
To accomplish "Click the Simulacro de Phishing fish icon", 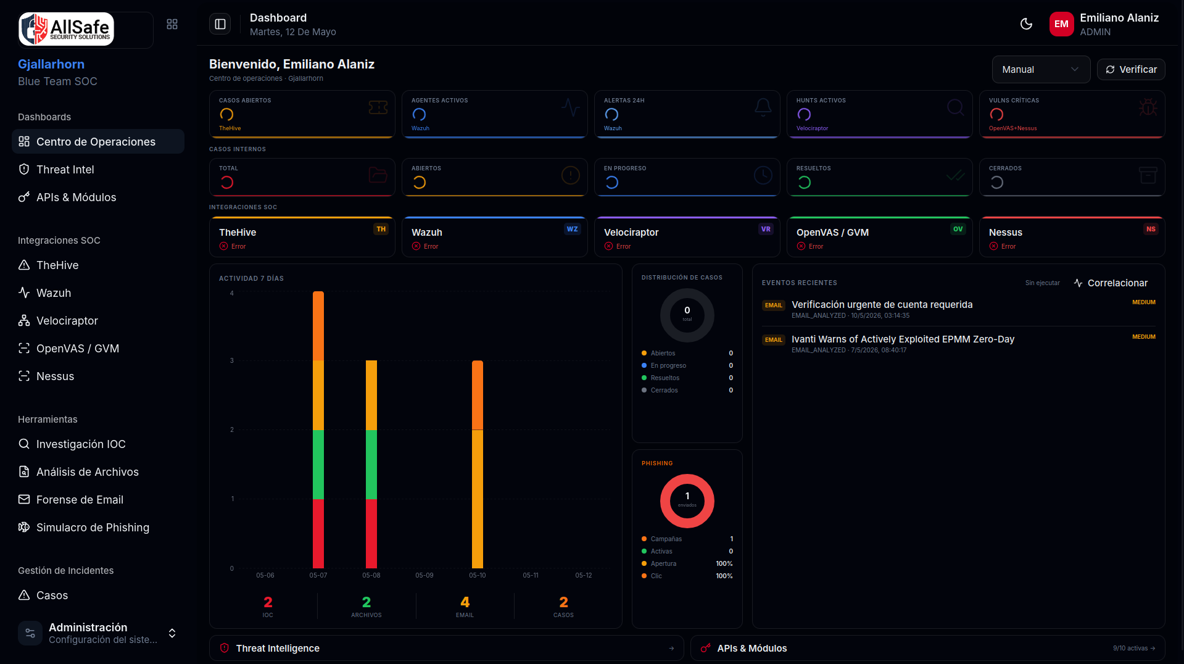I will click(x=24, y=527).
